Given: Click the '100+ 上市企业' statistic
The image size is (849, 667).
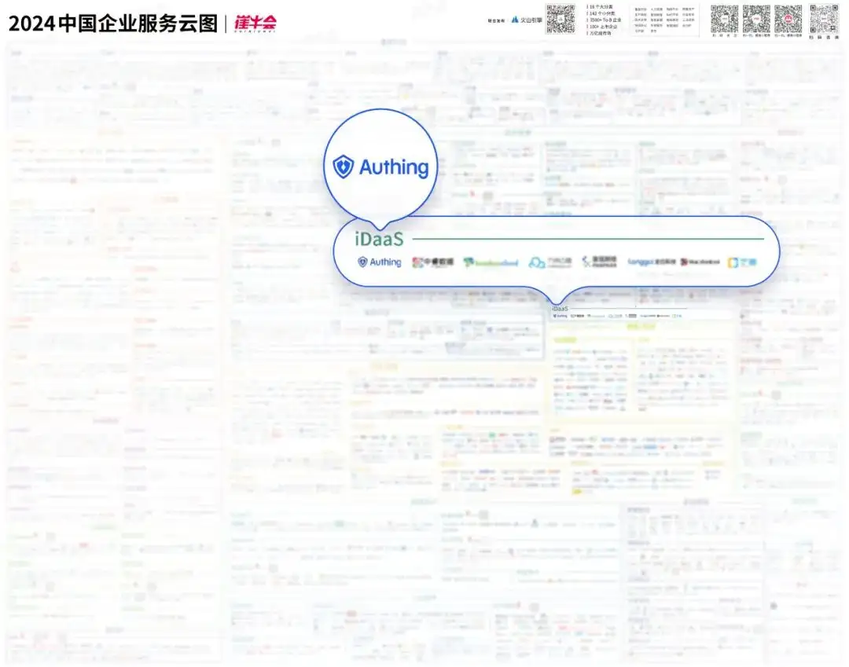Looking at the screenshot, I should click(x=601, y=27).
